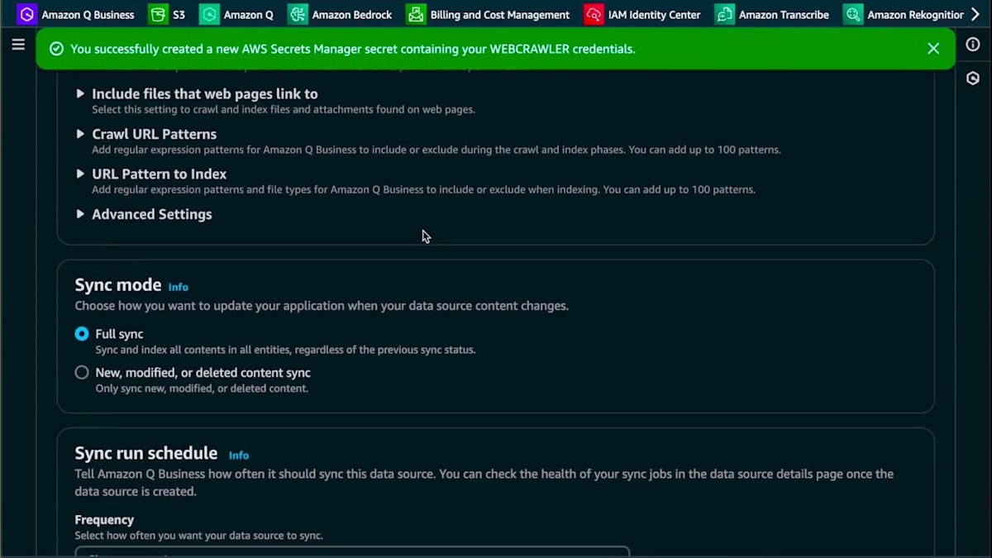Click 'Choose how you want to update your application' text

tap(322, 306)
